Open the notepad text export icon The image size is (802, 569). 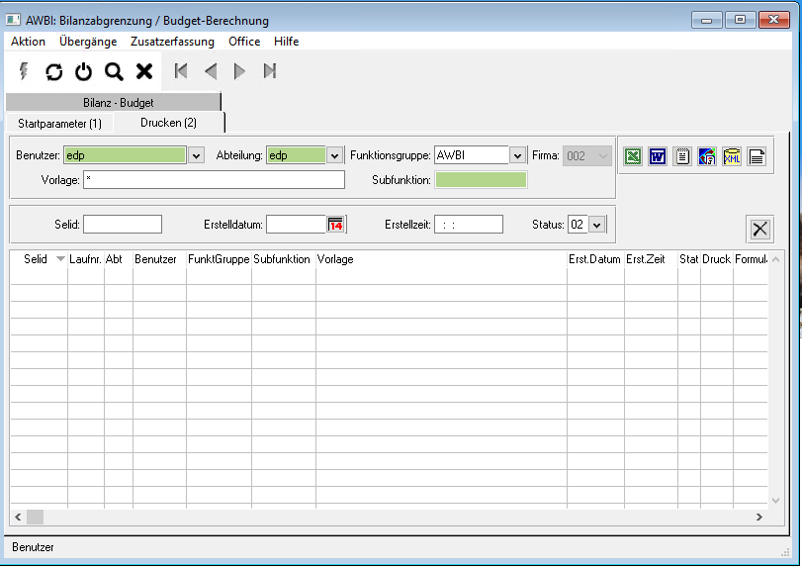coord(682,156)
